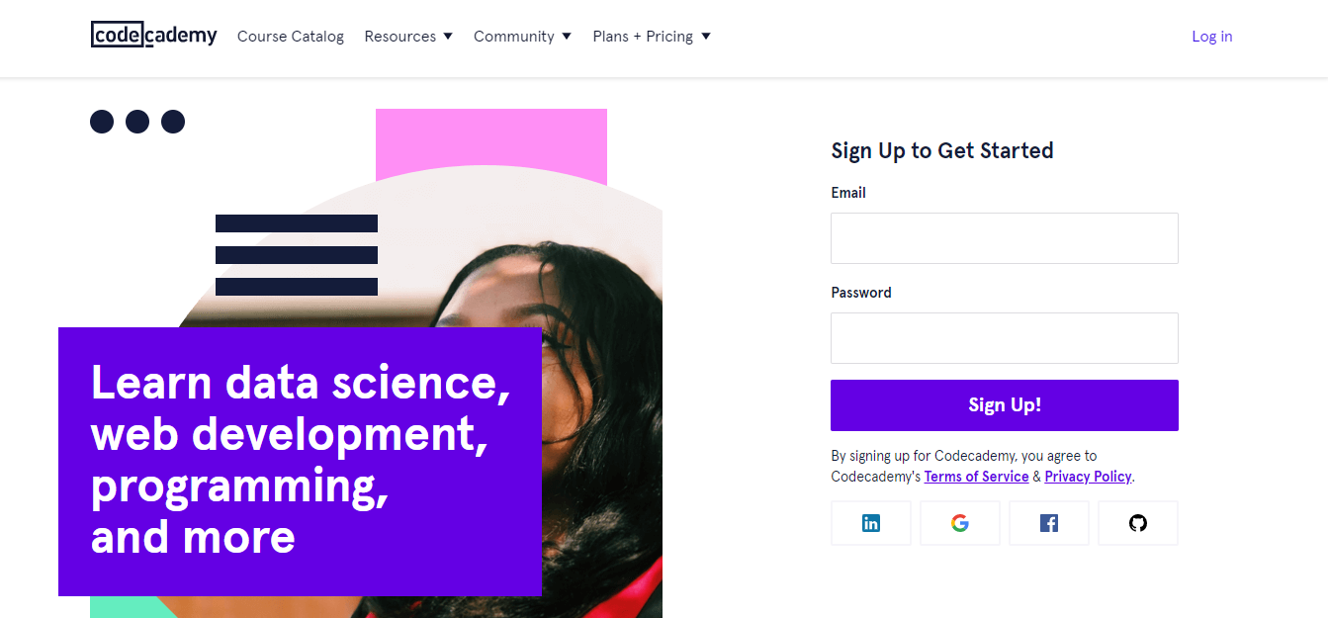
Task: Open Plans + Pricing from the navbar
Action: [x=643, y=36]
